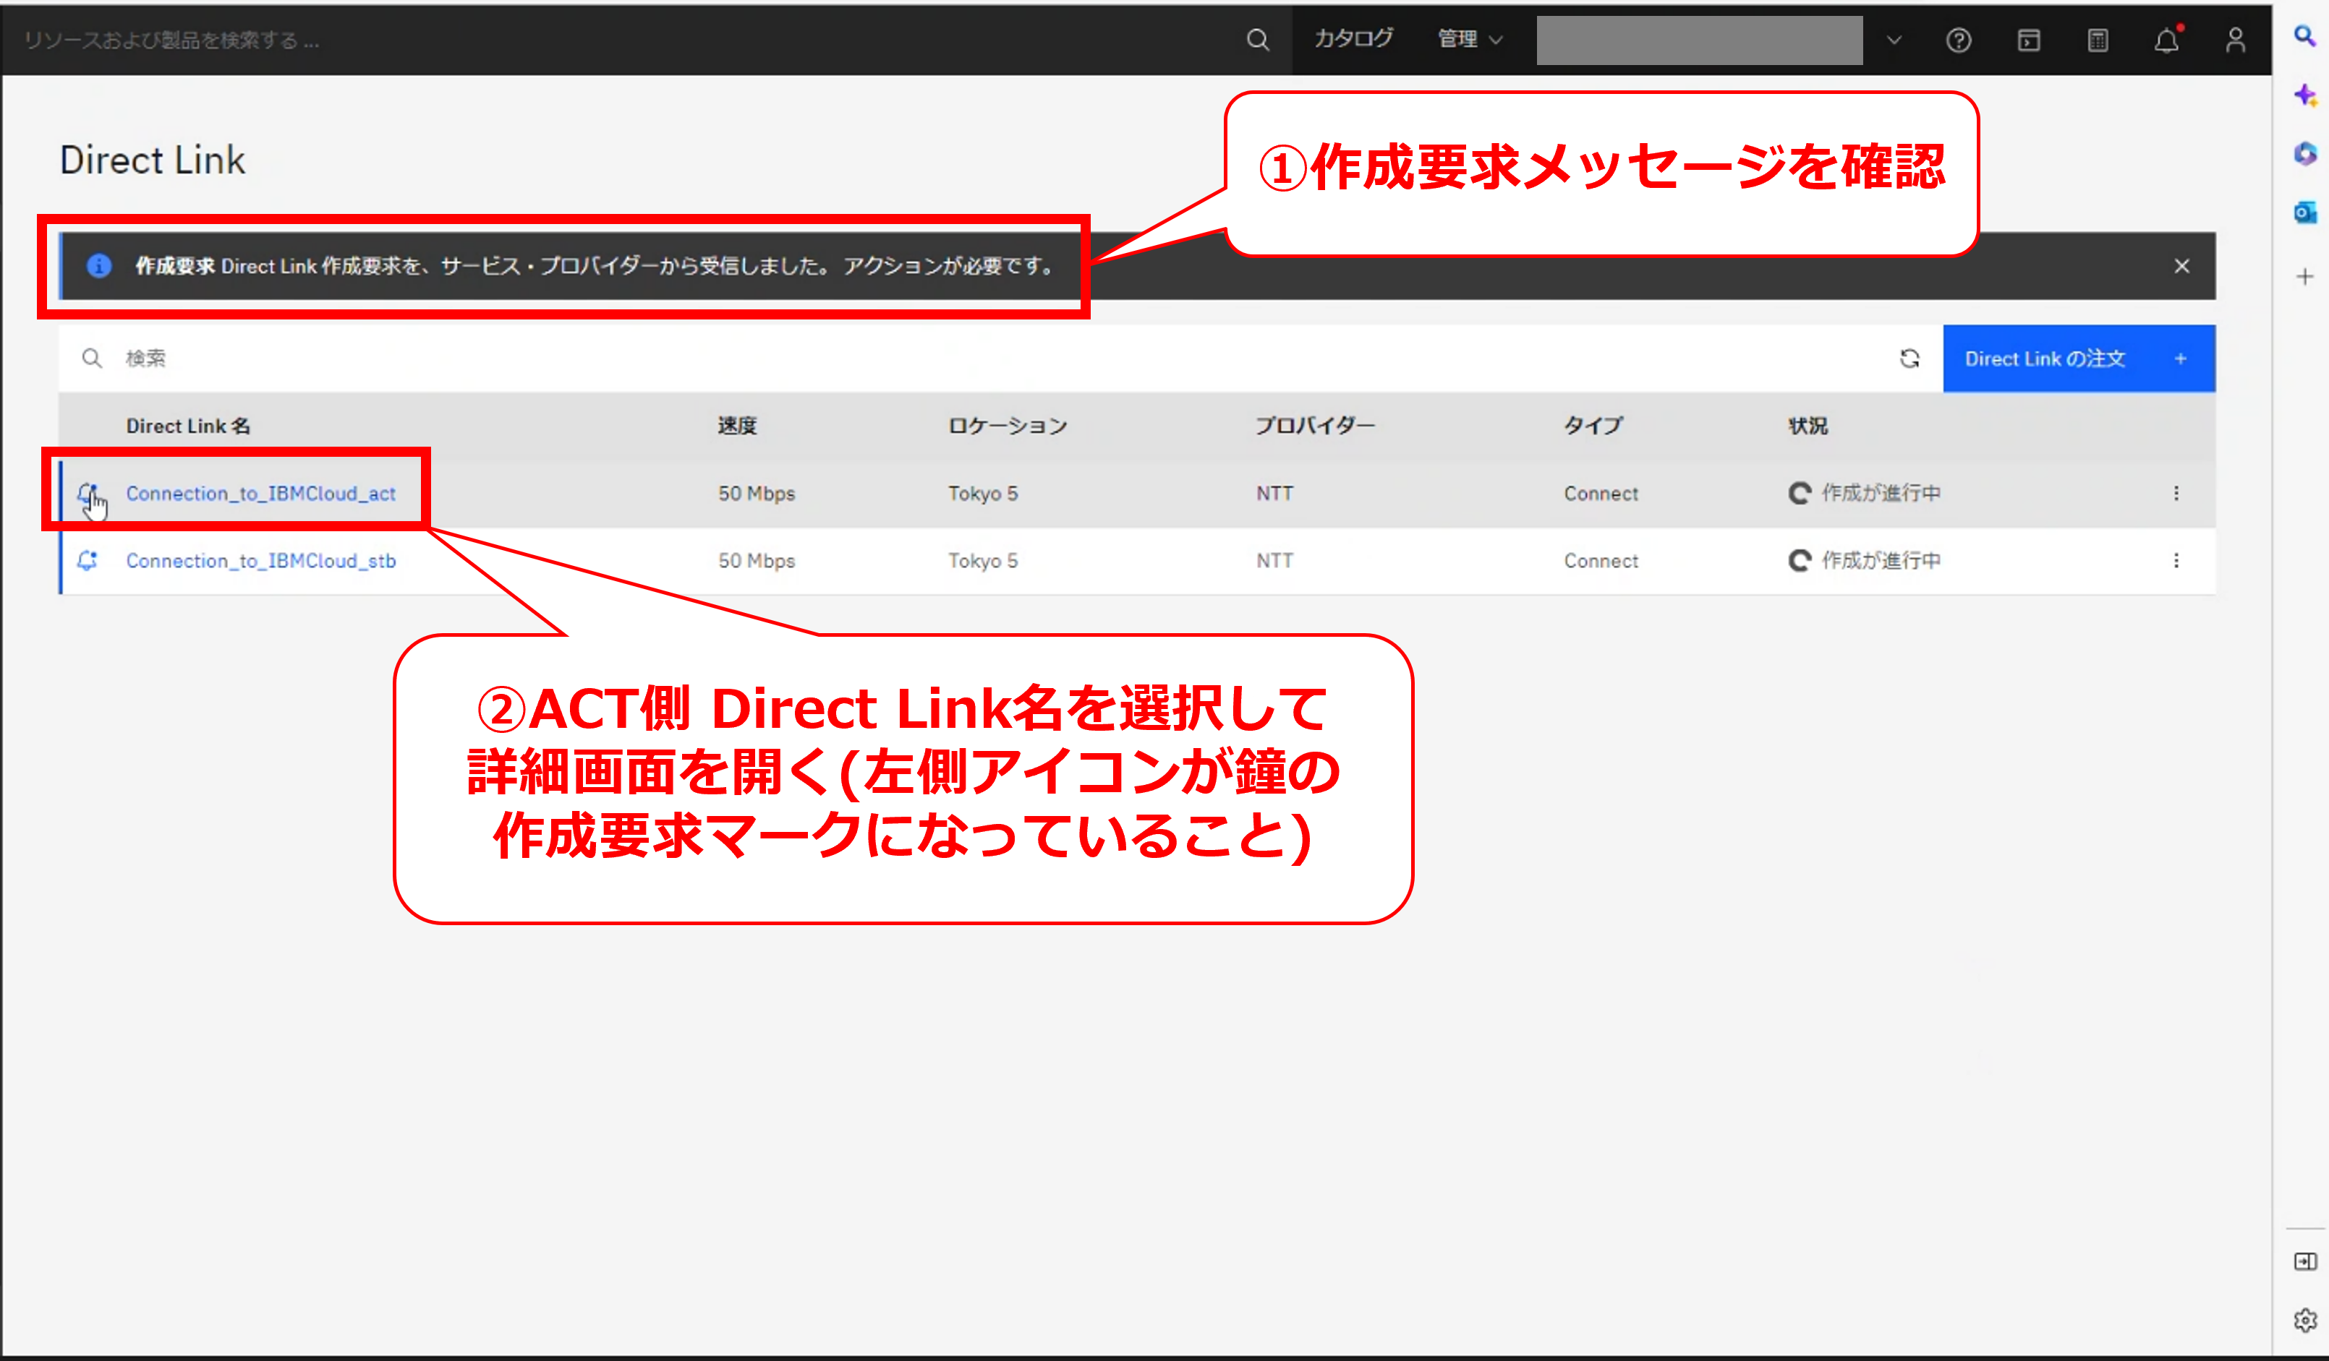The width and height of the screenshot is (2329, 1361).
Task: Refresh the Direct Link table
Action: point(1909,359)
